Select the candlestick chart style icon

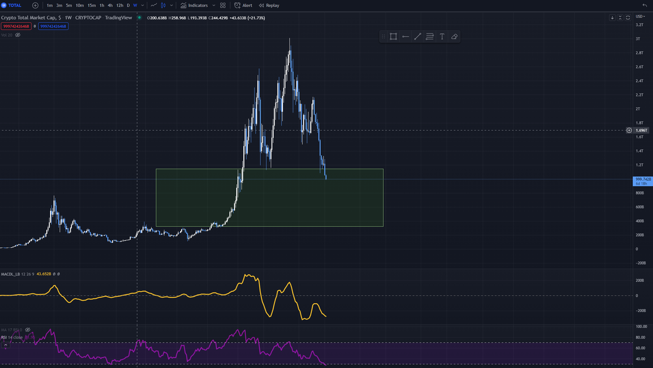(x=163, y=5)
